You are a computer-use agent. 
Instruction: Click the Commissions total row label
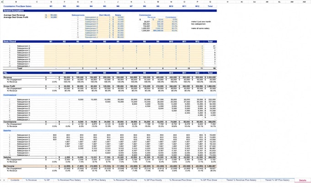10,122
